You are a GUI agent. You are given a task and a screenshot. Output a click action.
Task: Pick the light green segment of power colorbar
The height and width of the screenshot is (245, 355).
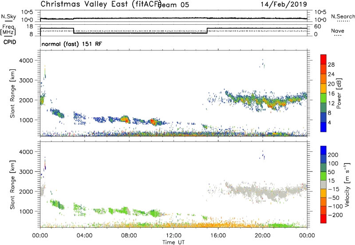click(x=323, y=98)
